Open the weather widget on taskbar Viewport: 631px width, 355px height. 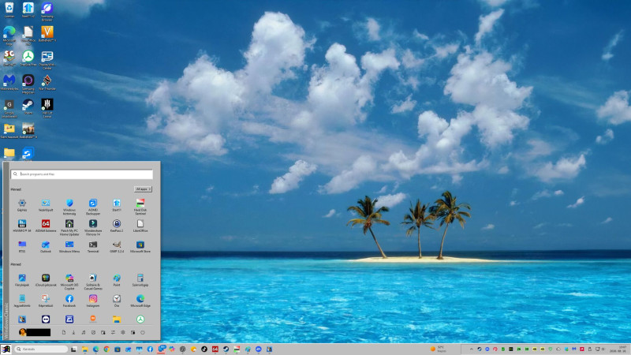(x=439, y=349)
